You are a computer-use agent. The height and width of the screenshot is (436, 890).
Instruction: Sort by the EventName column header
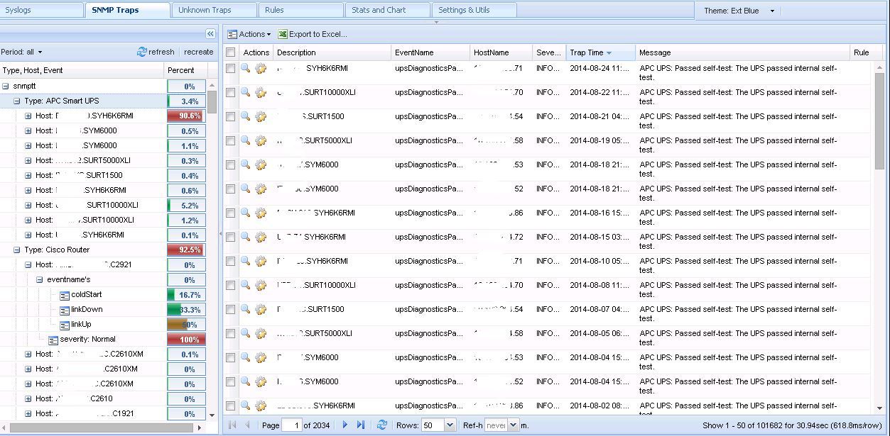[430, 52]
